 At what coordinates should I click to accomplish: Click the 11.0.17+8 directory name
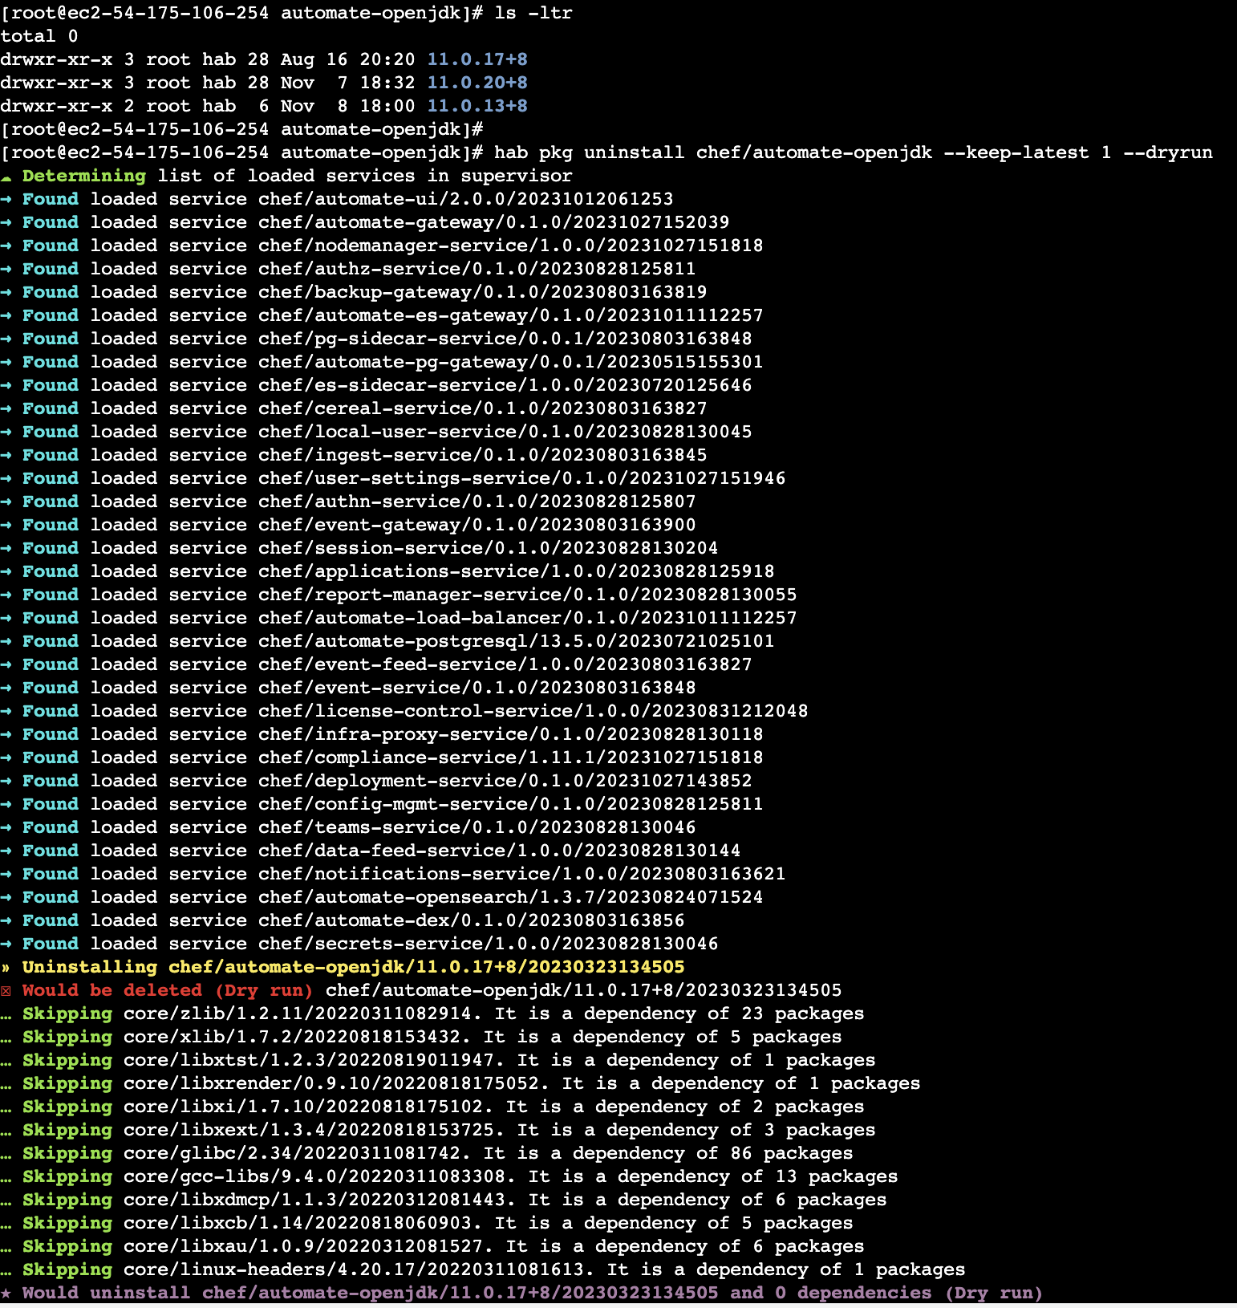pyautogui.click(x=477, y=59)
